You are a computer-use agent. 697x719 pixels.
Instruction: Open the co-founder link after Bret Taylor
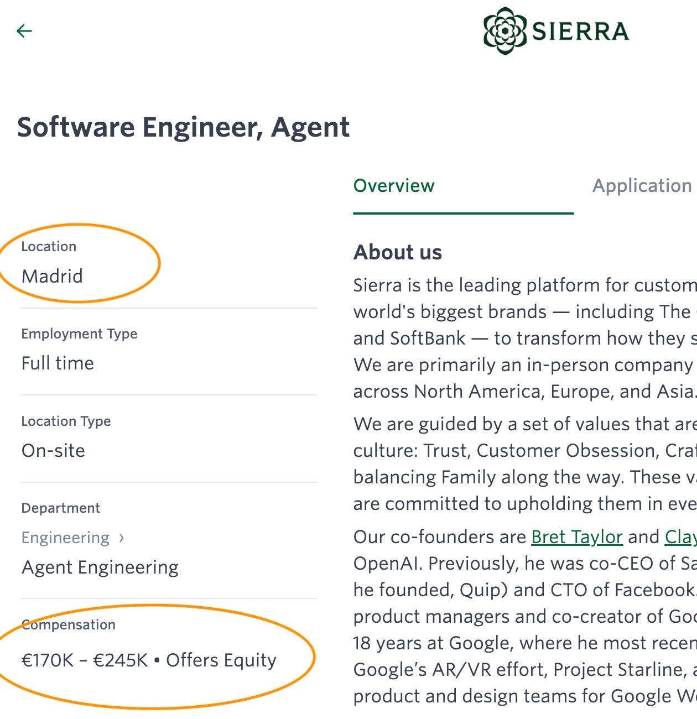[x=680, y=536]
